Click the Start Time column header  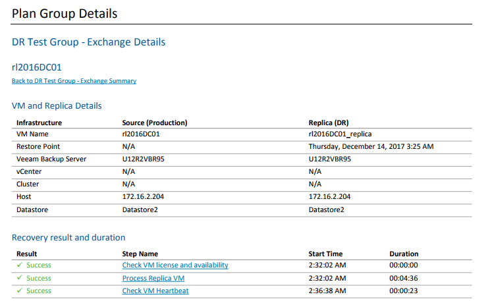[325, 254]
